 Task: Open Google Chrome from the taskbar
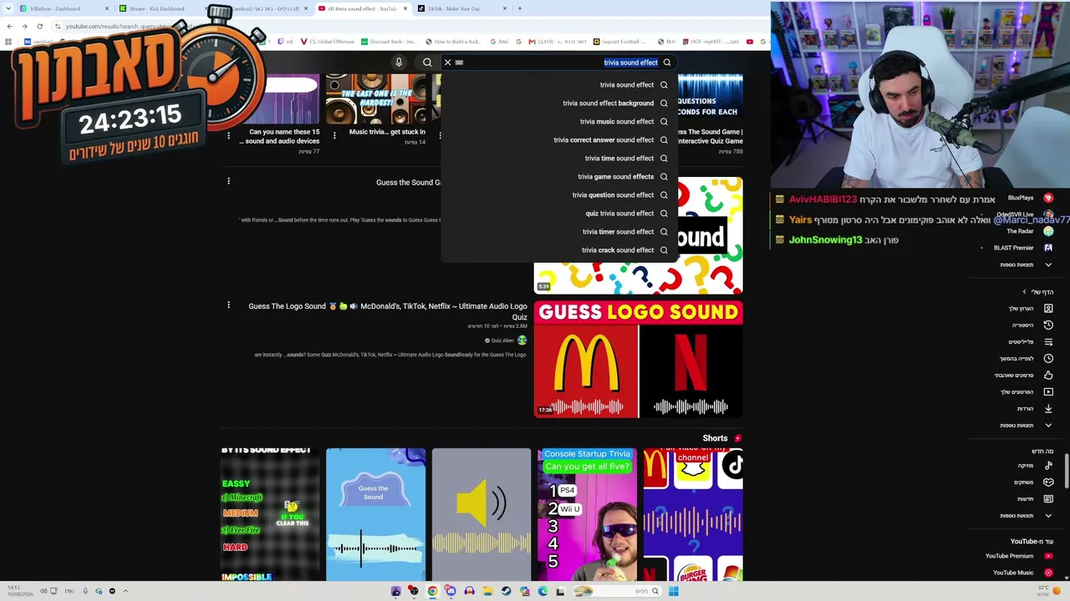(432, 592)
